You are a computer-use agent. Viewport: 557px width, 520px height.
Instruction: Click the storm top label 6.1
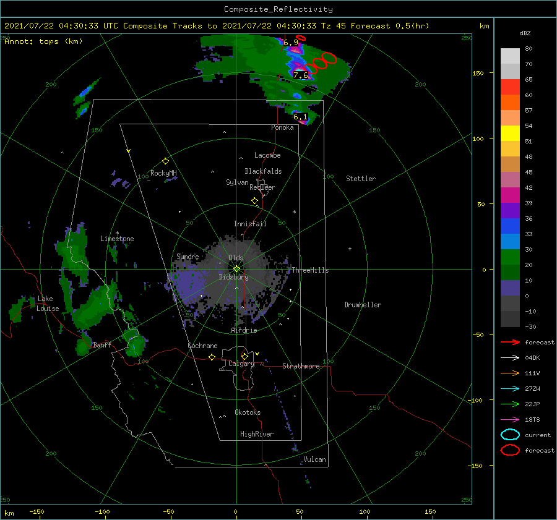300,117
